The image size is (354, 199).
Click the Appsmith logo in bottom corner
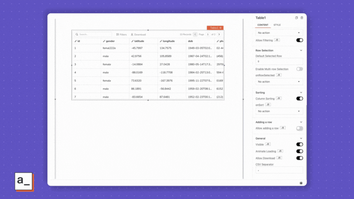pos(24,181)
